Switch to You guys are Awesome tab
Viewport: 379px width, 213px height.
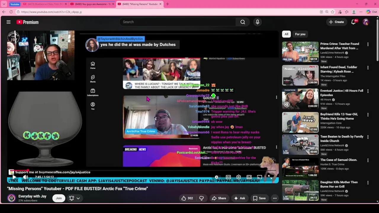point(92,4)
